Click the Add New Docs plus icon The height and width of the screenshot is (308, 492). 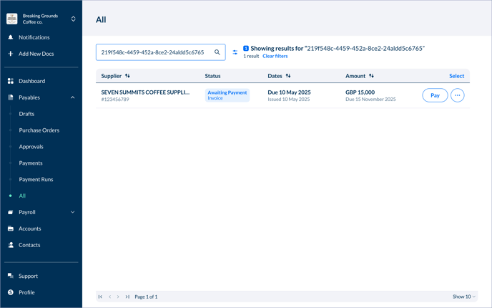coord(11,54)
